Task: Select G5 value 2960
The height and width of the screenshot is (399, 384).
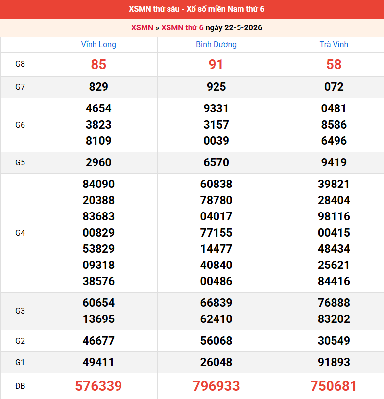Action: (x=98, y=162)
